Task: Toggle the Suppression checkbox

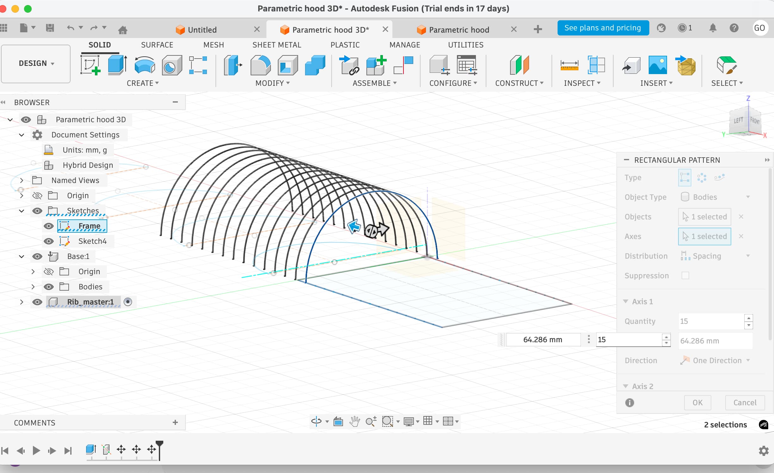Action: coord(685,275)
